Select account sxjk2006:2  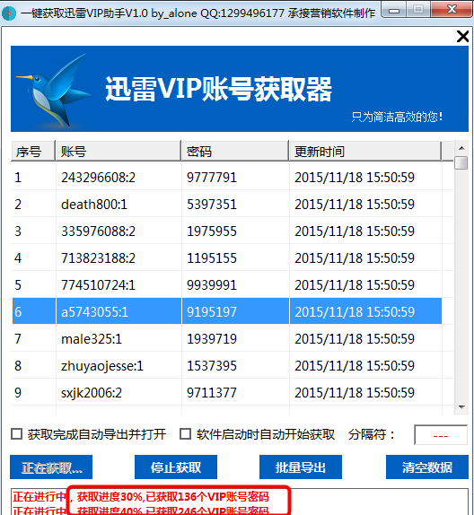tap(92, 393)
